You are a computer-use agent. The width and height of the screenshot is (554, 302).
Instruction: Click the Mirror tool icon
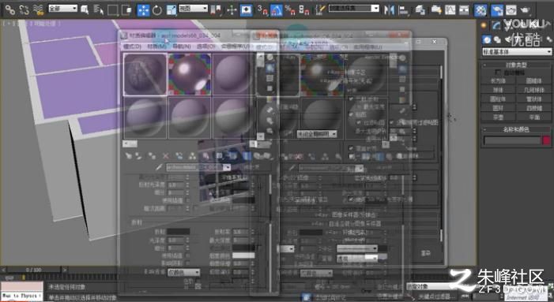coord(389,10)
